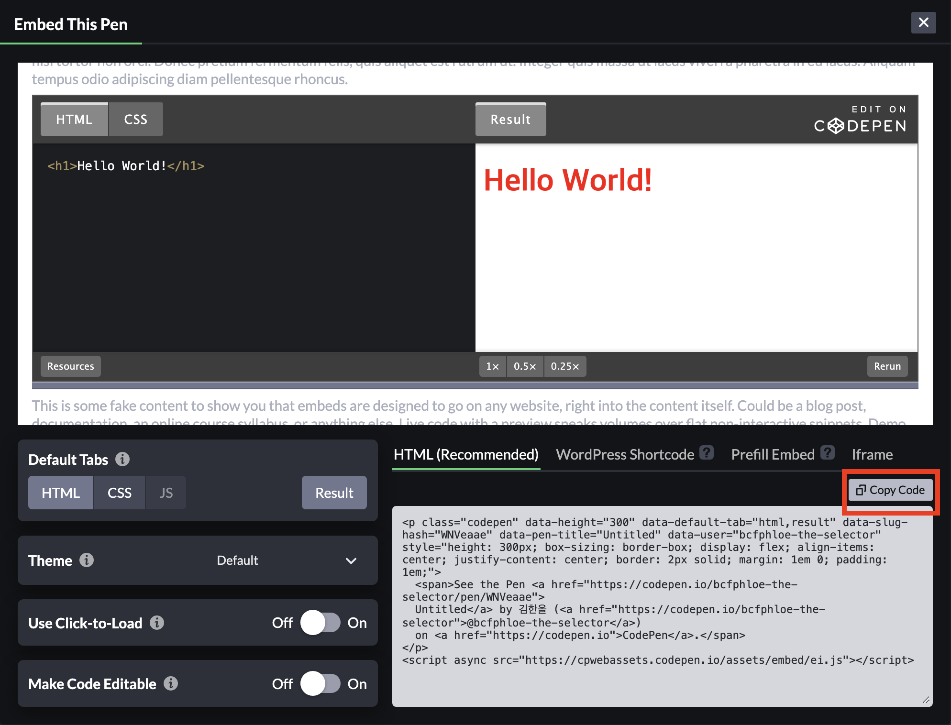The height and width of the screenshot is (725, 951).
Task: Click the Make Code Editable info icon
Action: (171, 683)
